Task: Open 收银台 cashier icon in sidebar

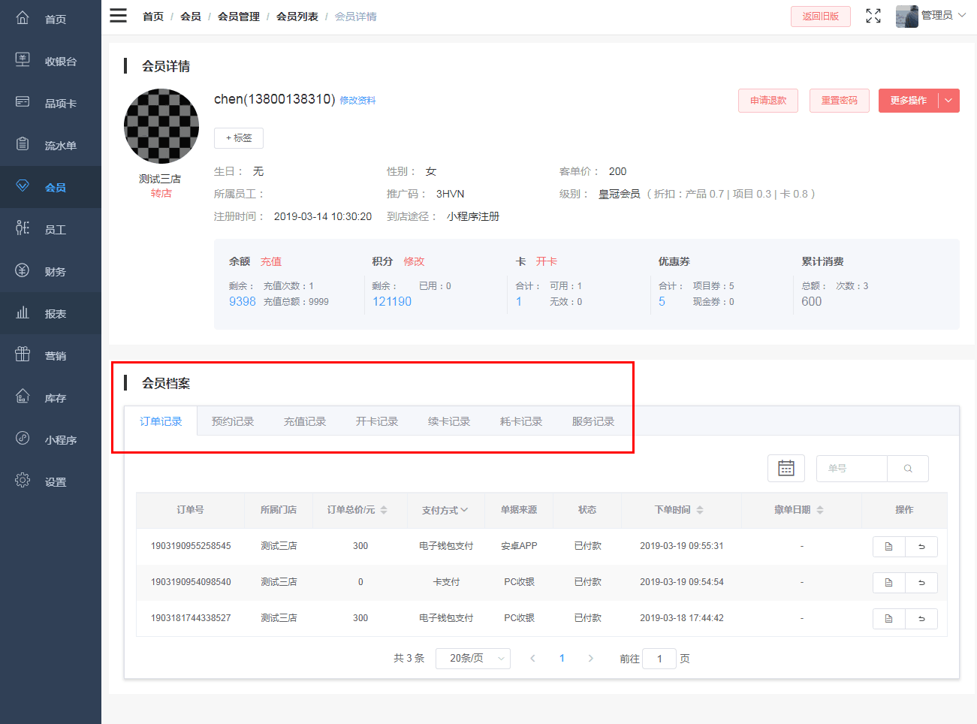Action: point(23,59)
